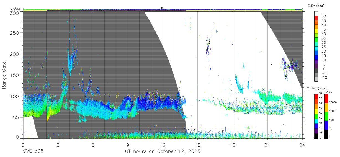
Task: Click the '6' tick on UT hours axis
Action: tap(93, 145)
